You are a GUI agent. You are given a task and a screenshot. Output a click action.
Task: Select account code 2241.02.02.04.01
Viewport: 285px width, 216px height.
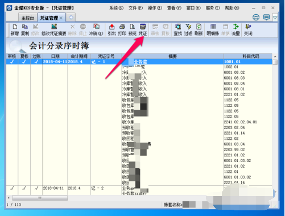241,122
